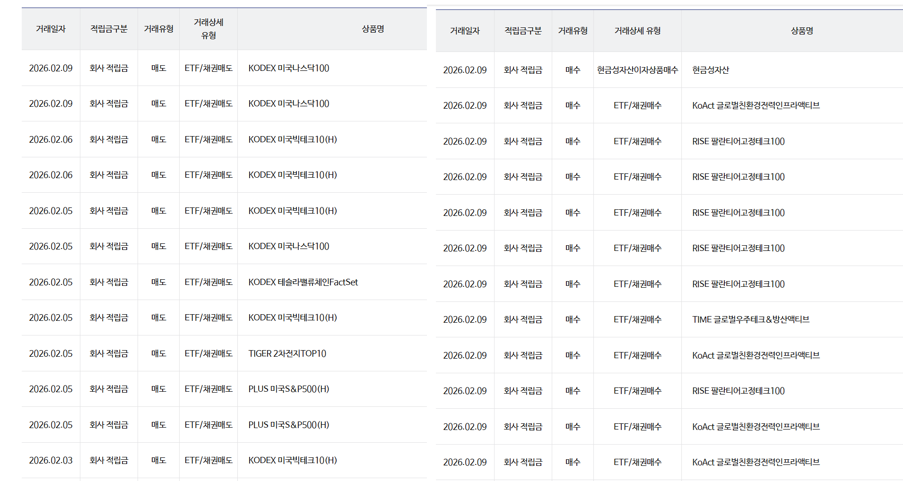Click the TIGER 2차전지TOP10 product name

287,353
